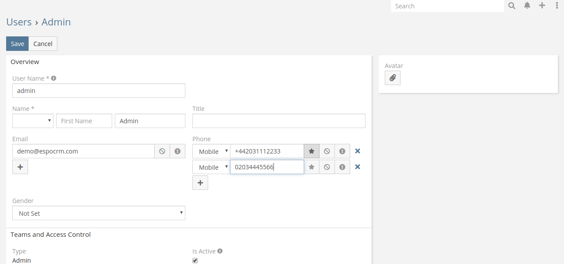Image resolution: width=564 pixels, height=264 pixels.
Task: Add another email address with plus button
Action: (20, 167)
